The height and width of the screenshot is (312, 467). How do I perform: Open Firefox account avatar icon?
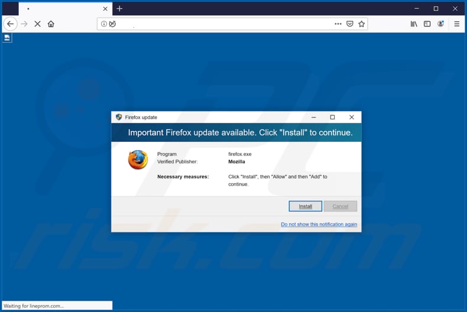point(441,24)
